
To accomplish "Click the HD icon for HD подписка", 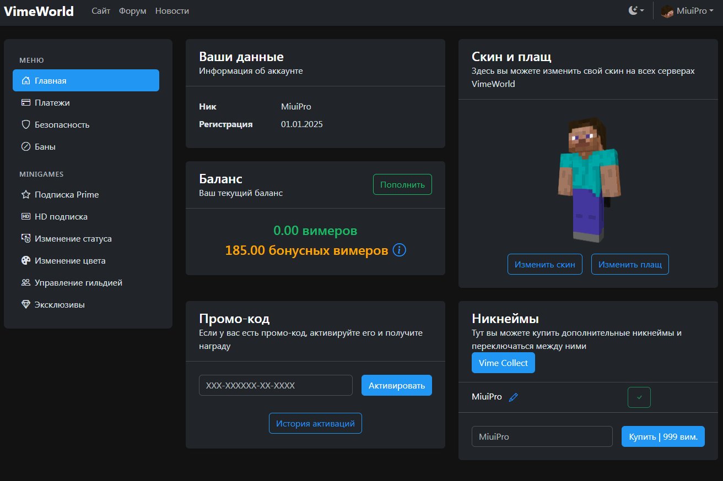I will [25, 216].
